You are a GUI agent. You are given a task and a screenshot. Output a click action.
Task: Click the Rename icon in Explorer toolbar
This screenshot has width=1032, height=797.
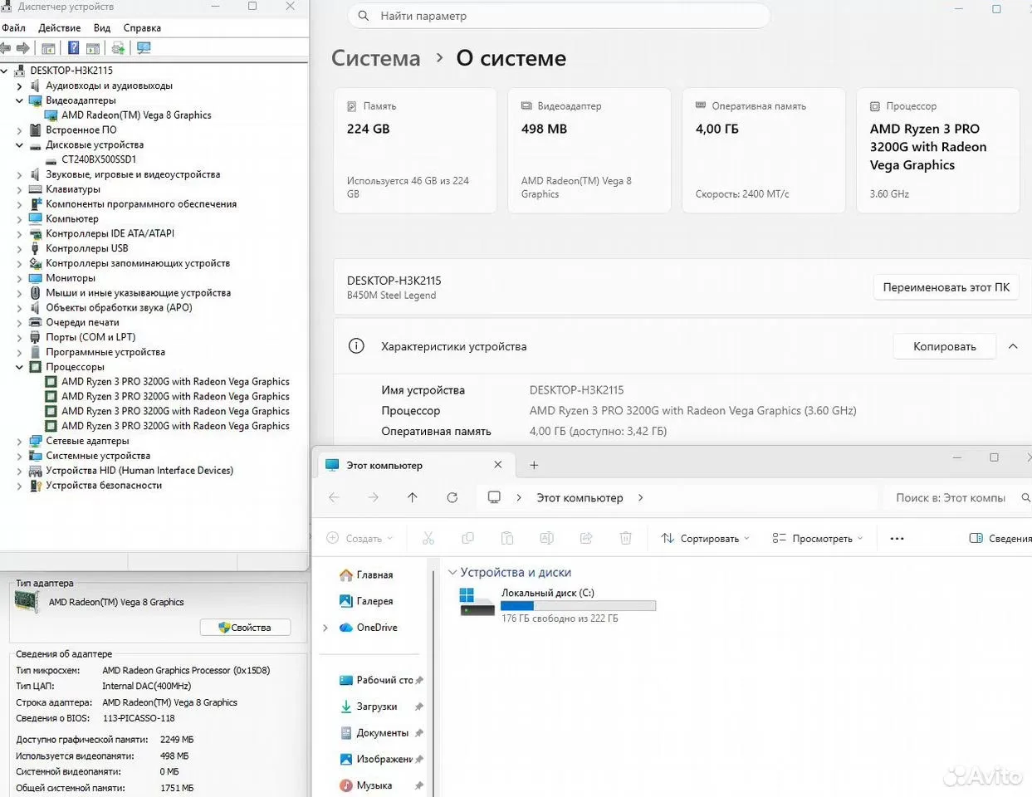(546, 538)
